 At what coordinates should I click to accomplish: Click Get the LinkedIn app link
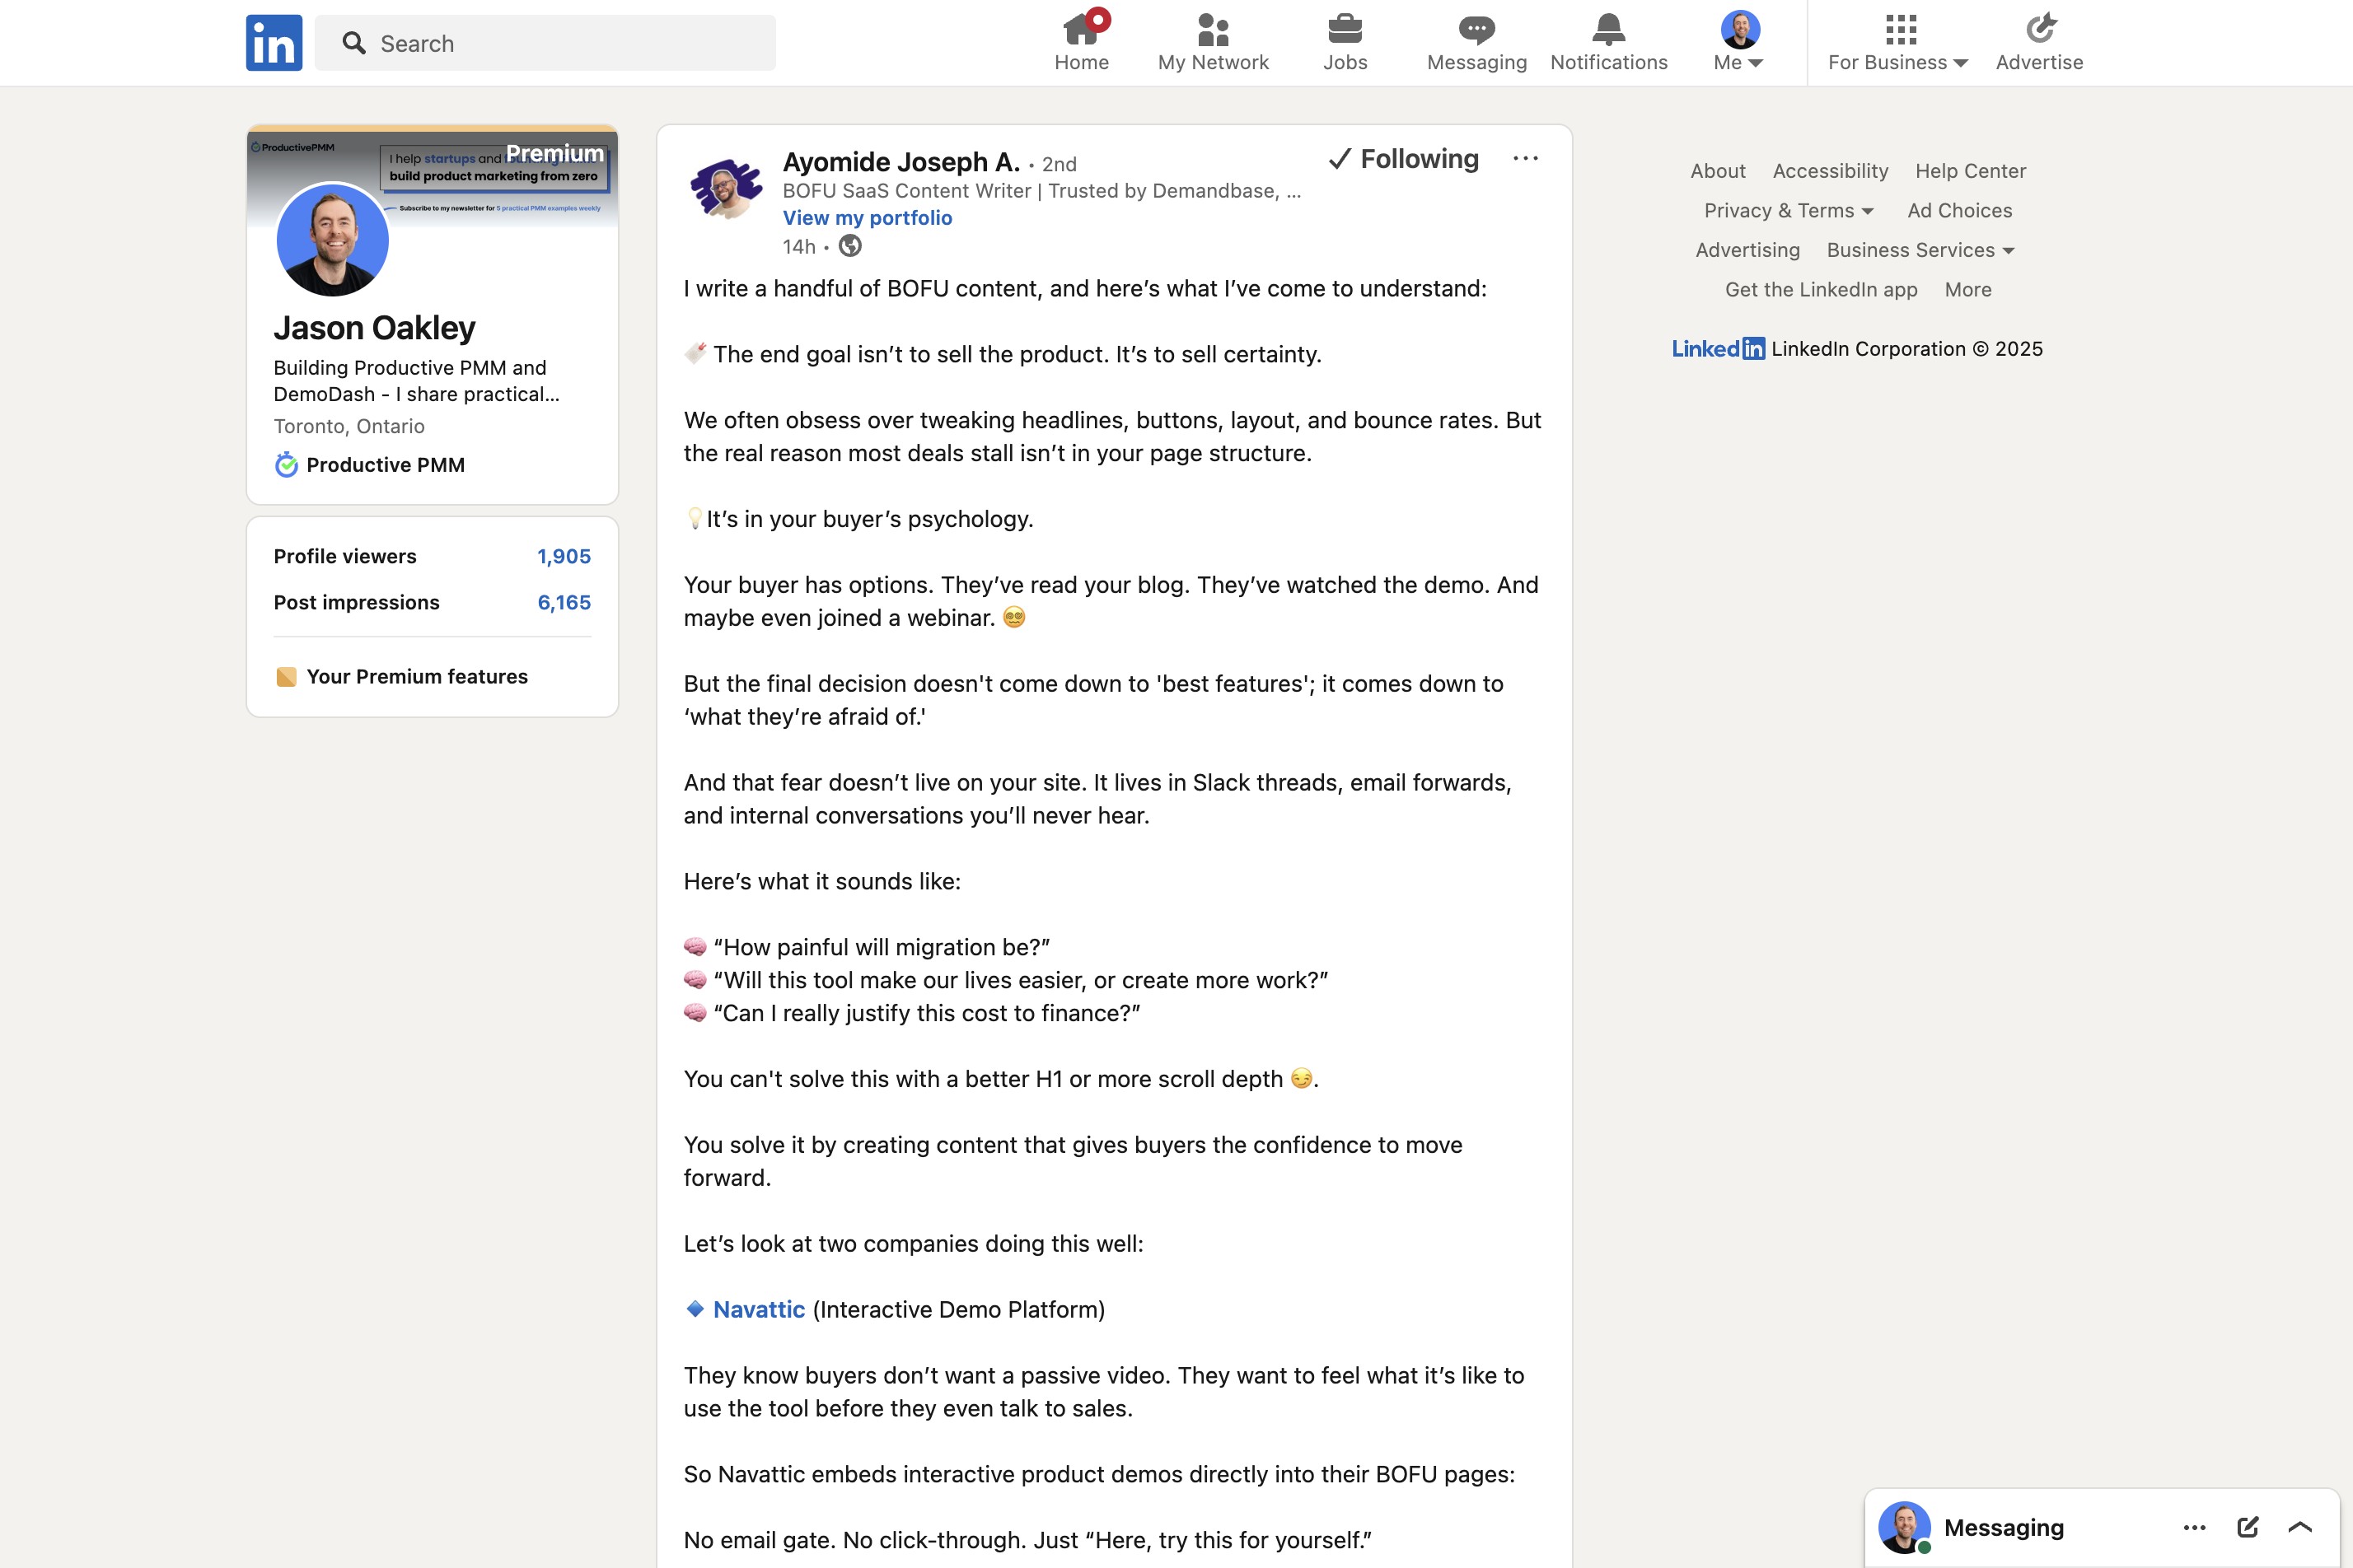coord(1821,289)
